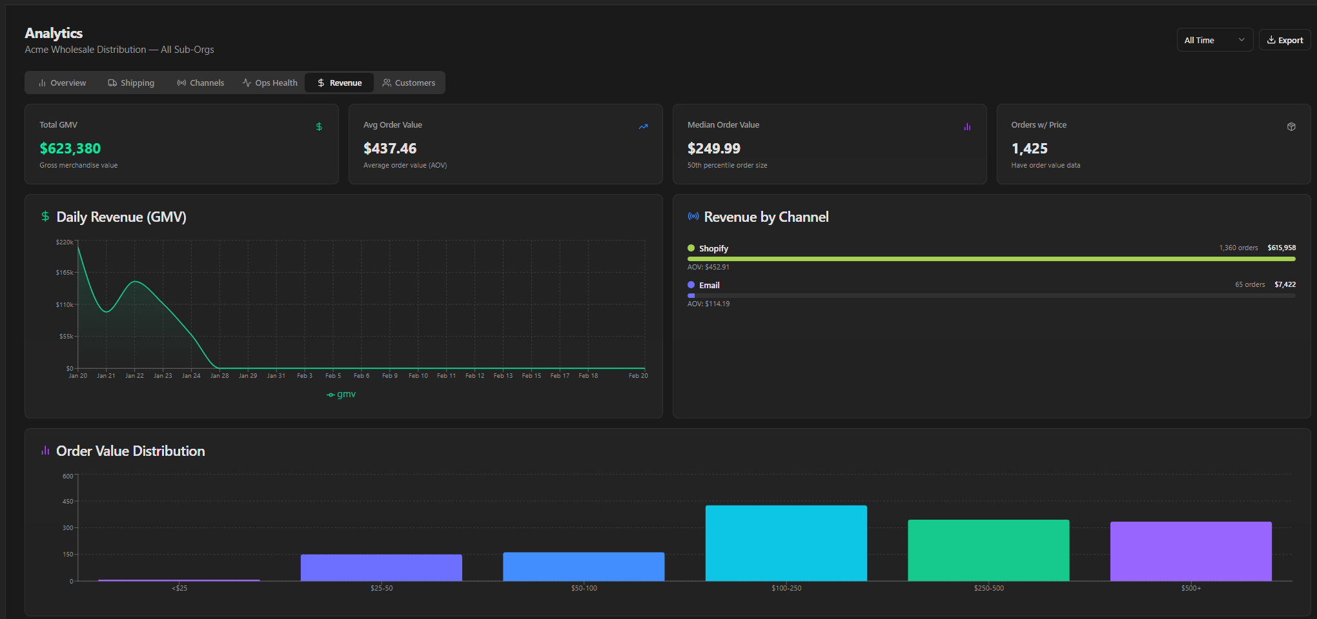Click the $100-250 cyan bar
The image size is (1317, 619).
[x=786, y=543]
